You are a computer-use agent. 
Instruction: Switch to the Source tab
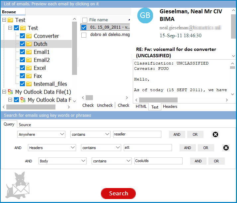coord(25,125)
